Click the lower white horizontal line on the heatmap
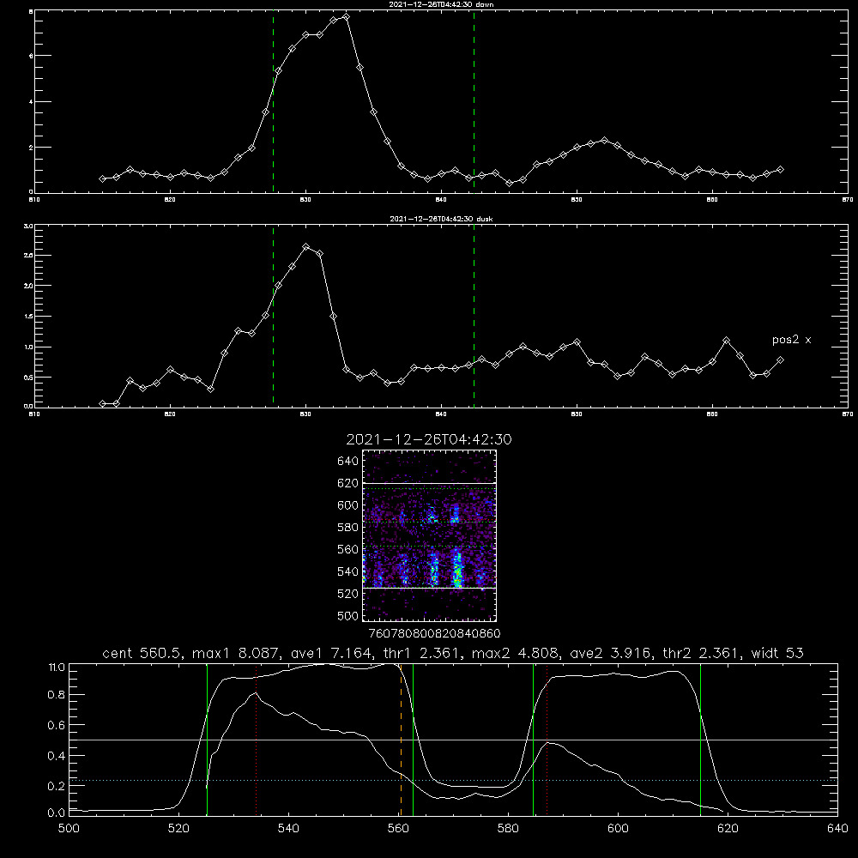858x858 pixels. (x=430, y=588)
